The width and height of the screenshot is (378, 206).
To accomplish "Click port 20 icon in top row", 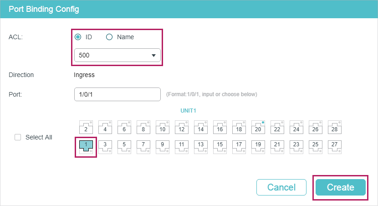I will tap(258, 127).
